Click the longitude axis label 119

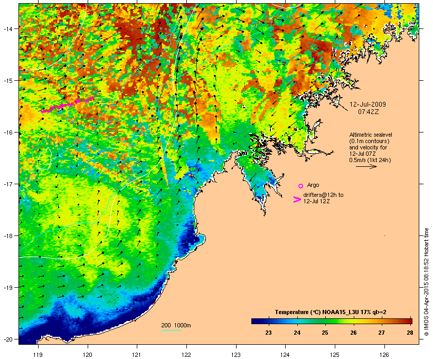point(38,355)
